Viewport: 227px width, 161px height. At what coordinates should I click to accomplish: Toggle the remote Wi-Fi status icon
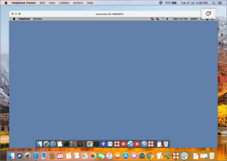click(x=162, y=19)
